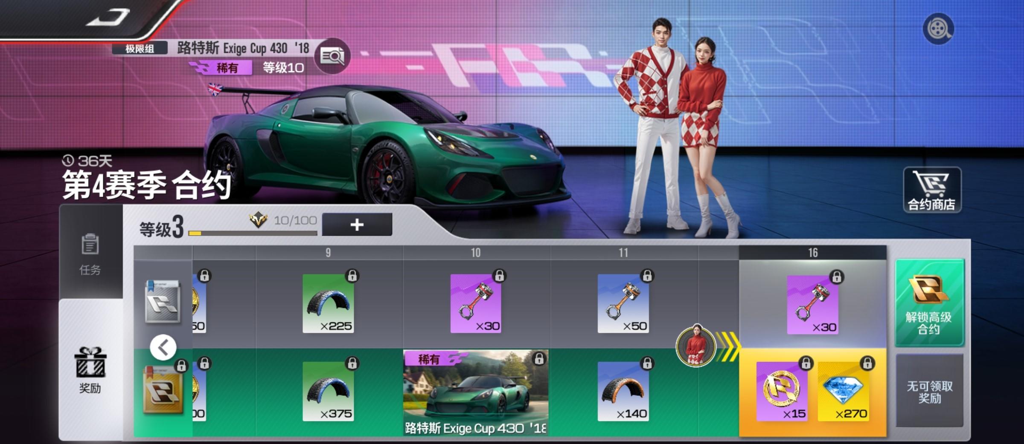This screenshot has height=444, width=1024.
Task: Click the level 16 column header
Action: coord(813,253)
